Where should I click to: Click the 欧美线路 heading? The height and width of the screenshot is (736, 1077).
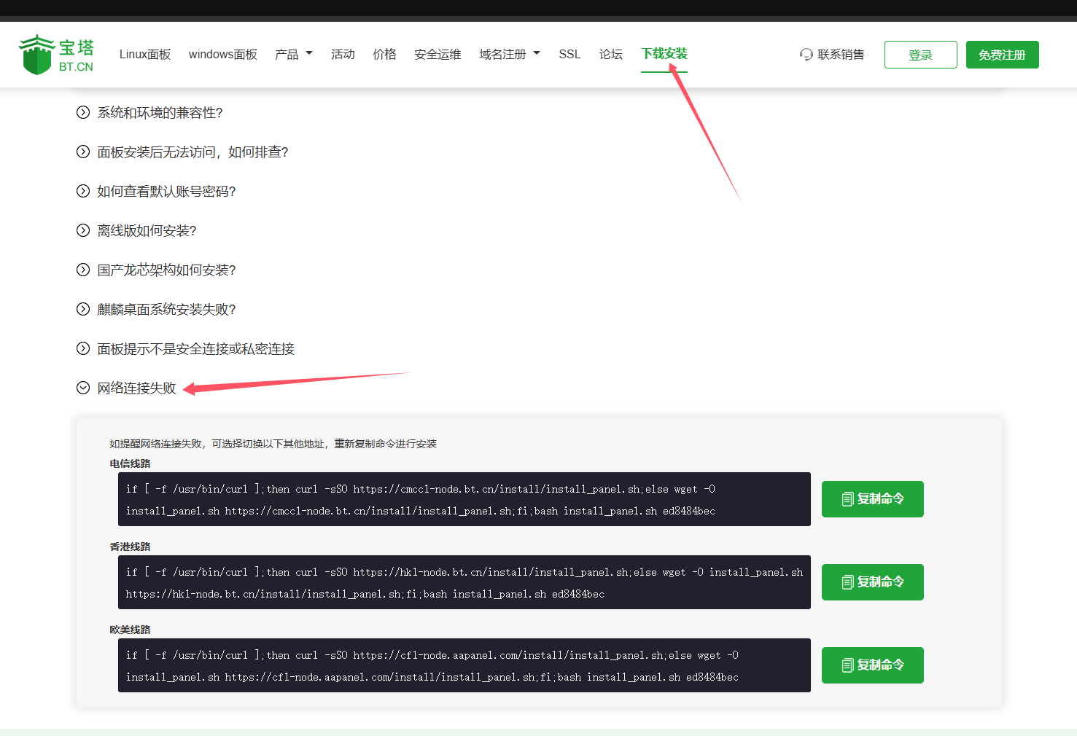pyautogui.click(x=130, y=630)
